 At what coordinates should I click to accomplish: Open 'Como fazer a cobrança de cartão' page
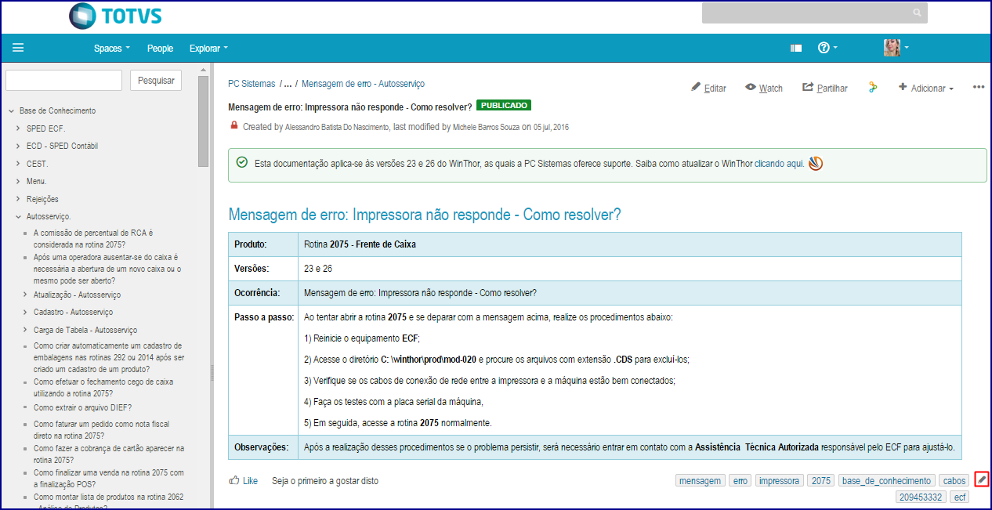[109, 454]
